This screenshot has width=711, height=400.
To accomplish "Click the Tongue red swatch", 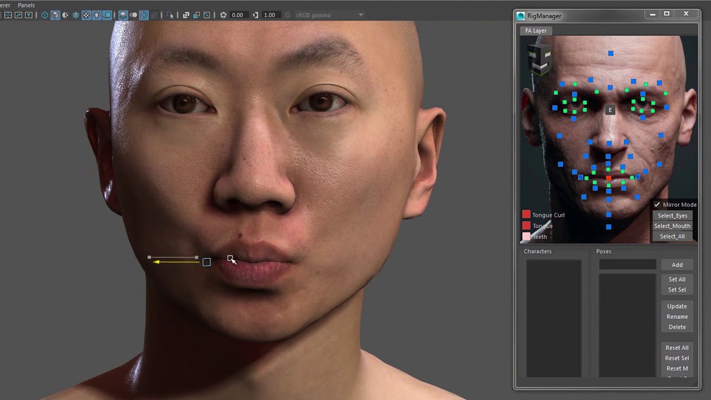I will coord(526,226).
